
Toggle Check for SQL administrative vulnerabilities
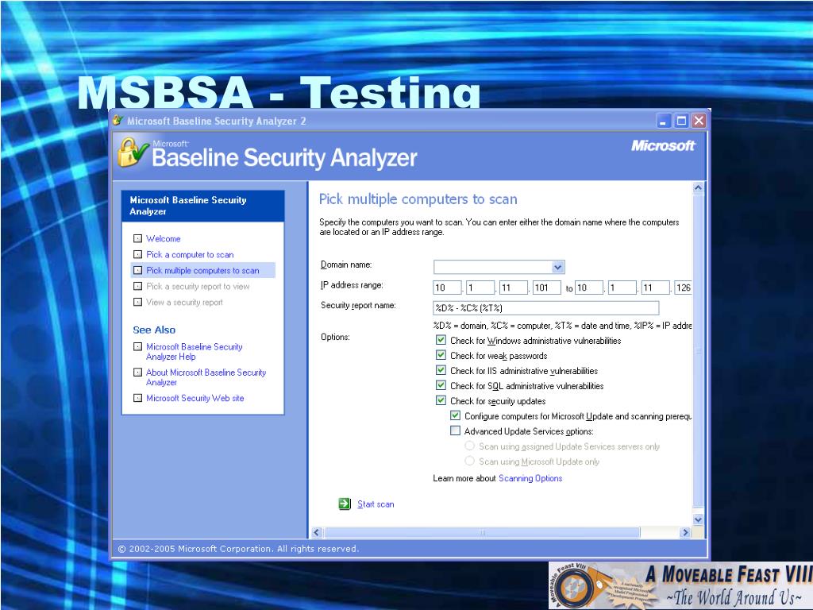441,385
